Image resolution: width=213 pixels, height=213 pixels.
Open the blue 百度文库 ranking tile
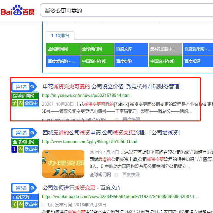point(131,49)
